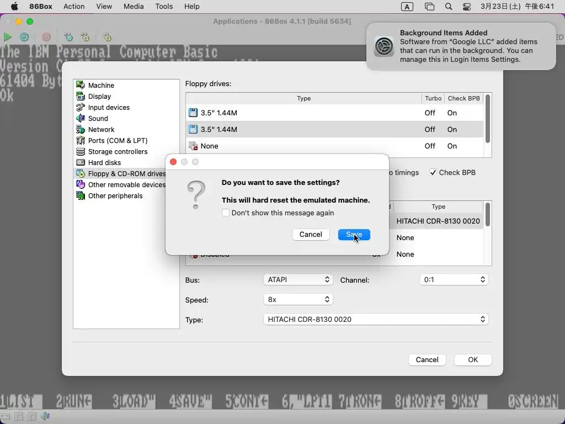Check Don't show this message again
Image resolution: width=565 pixels, height=424 pixels.
click(x=226, y=213)
